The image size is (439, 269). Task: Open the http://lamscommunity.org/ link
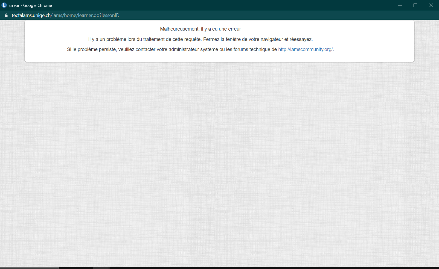[305, 49]
